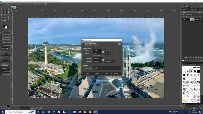Open status bar unit dropdown

22,108
